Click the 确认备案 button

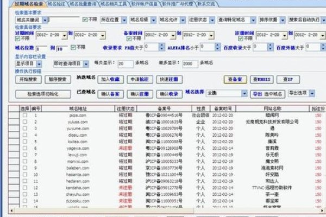(111, 94)
